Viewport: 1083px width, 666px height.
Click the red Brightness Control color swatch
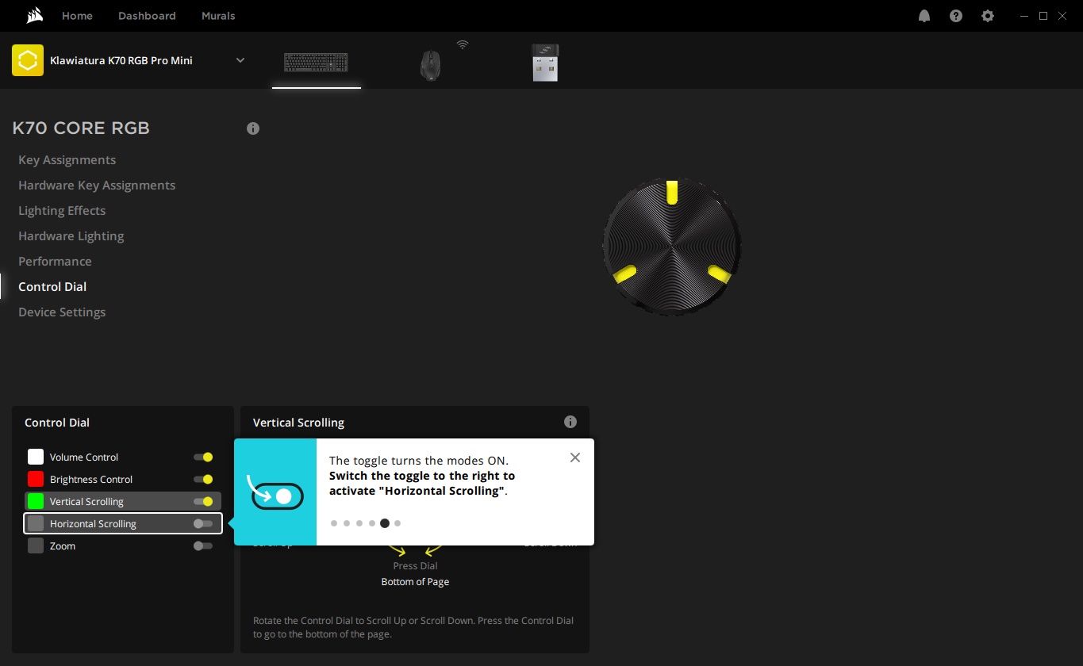click(x=36, y=479)
